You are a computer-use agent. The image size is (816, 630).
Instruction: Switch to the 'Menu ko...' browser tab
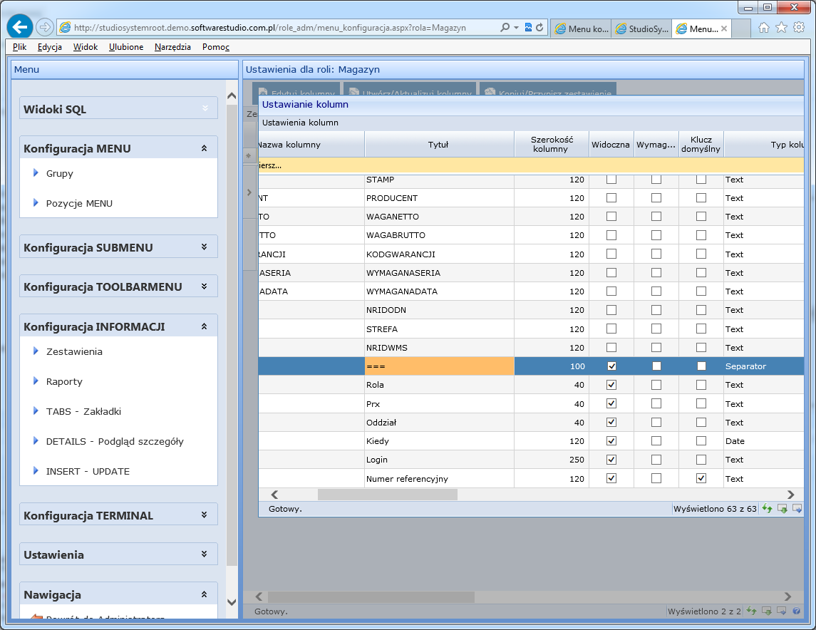tap(582, 29)
